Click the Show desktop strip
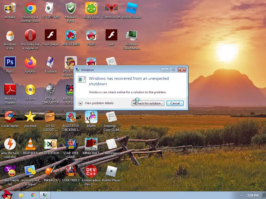The height and width of the screenshot is (199, 266). (x=264, y=195)
